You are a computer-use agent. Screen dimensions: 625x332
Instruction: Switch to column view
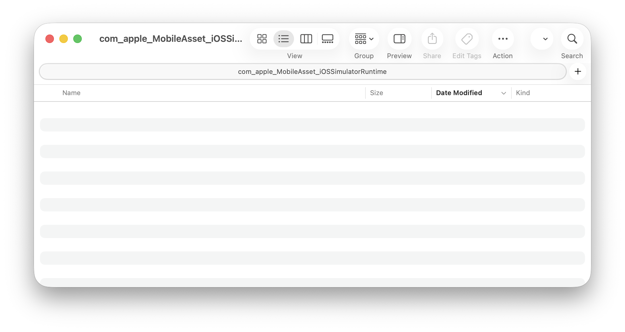coord(306,39)
